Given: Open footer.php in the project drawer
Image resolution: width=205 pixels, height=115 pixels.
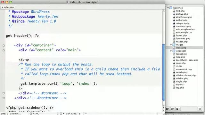Looking at the screenshot, I should coord(181,35).
